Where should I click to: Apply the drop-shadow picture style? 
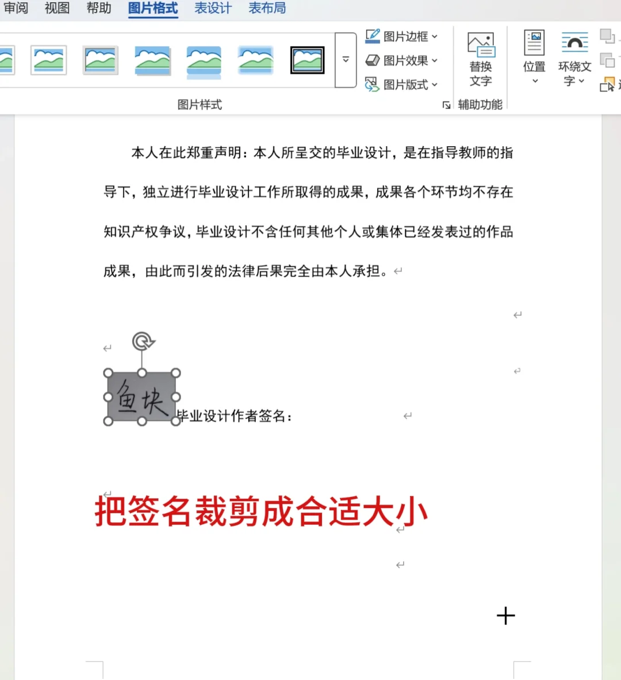(x=152, y=59)
